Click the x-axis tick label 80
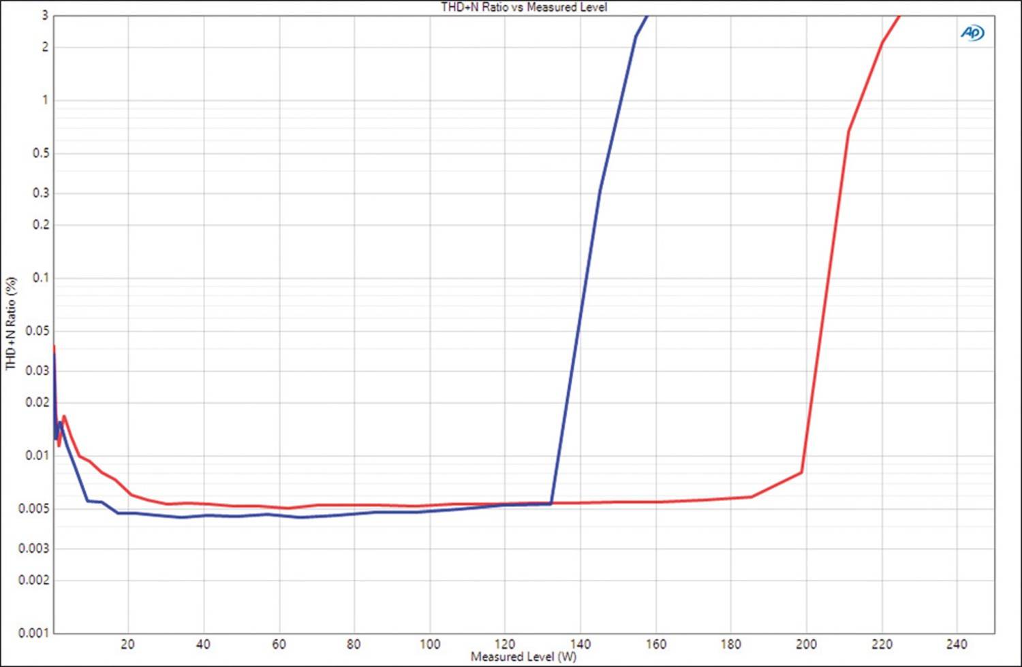1022x667 pixels. (354, 644)
